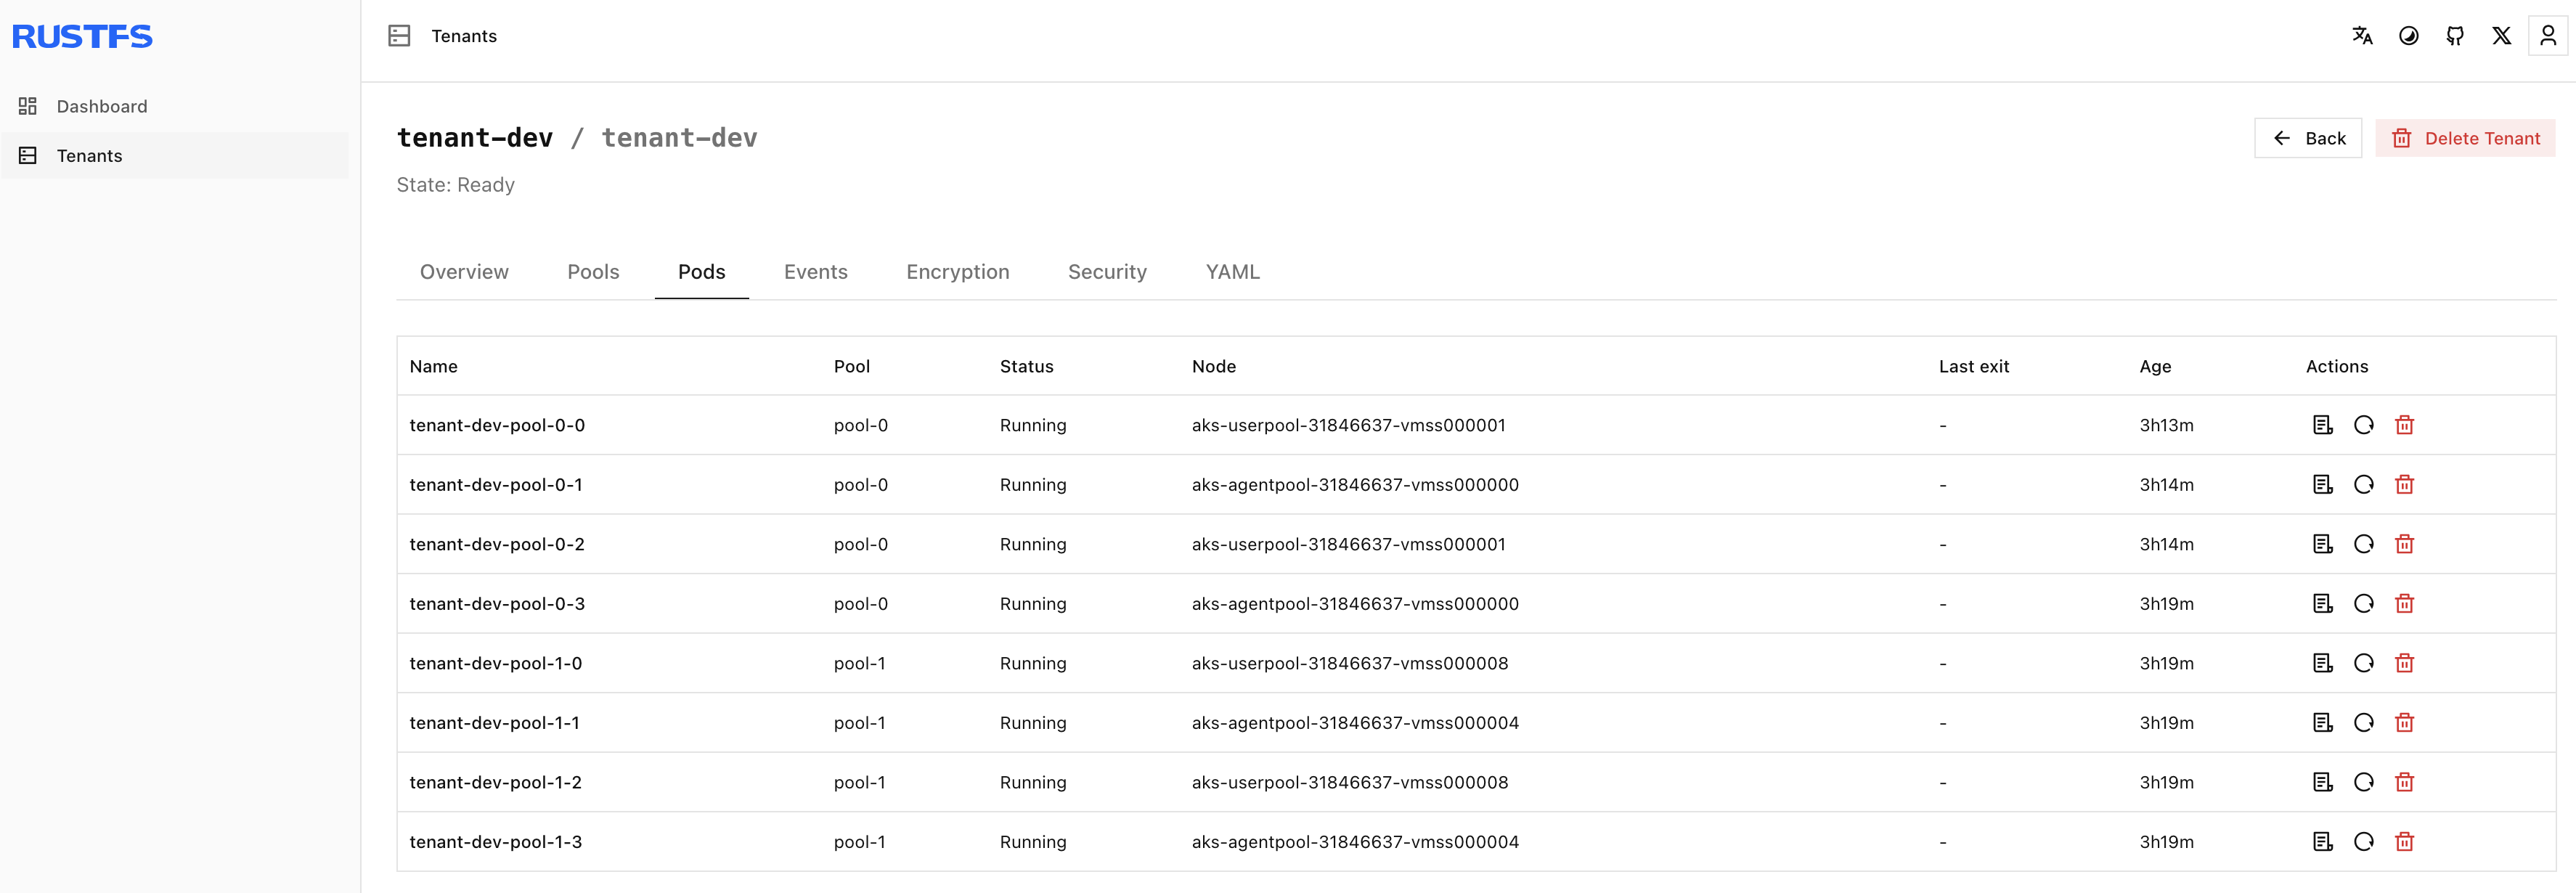Screen dimensions: 2576x893
Task: Restart pod tenant-dev-pool-0-0
Action: click(2364, 425)
